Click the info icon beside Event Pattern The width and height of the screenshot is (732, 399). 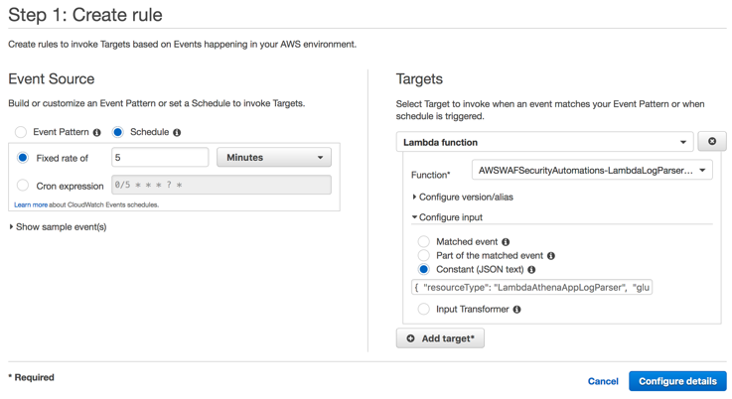(x=96, y=133)
